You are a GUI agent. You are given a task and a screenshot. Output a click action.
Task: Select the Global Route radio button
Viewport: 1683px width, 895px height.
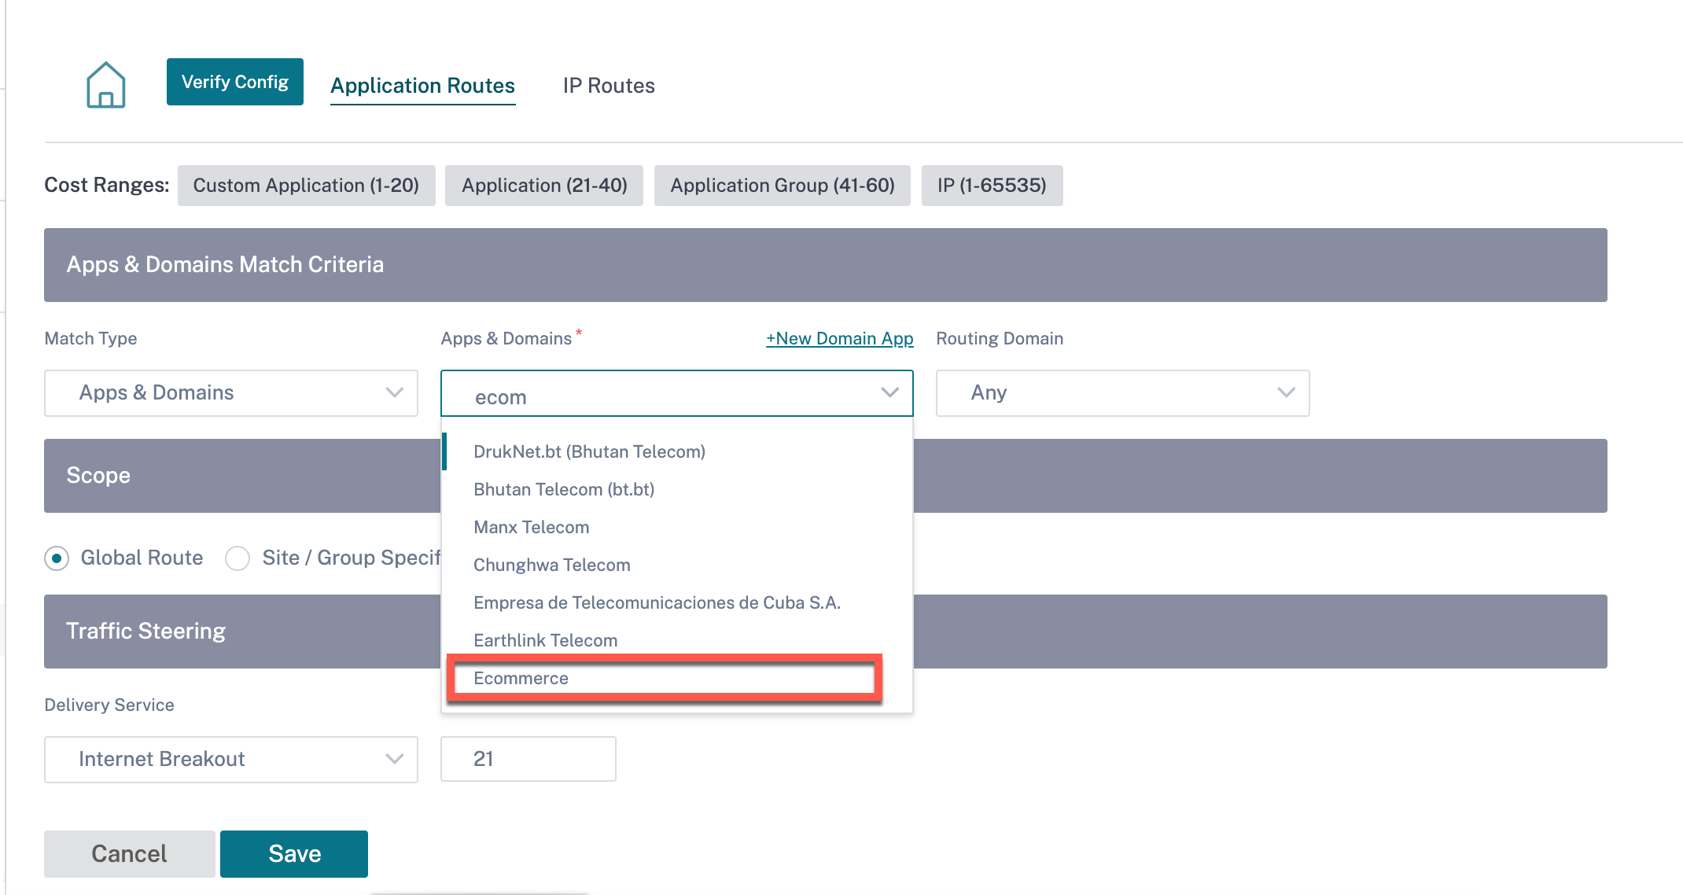point(57,558)
